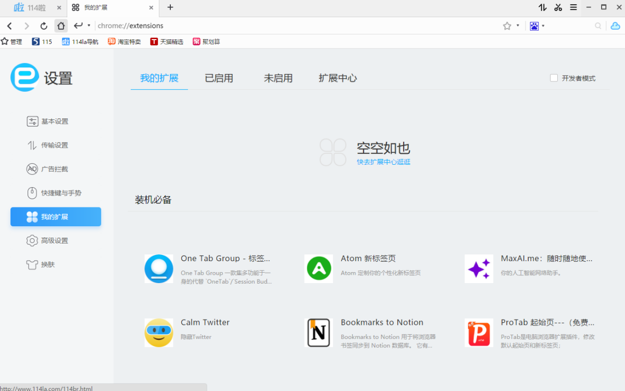The height and width of the screenshot is (391, 625).
Task: Open the transfer arrows download icon
Action: [543, 7]
